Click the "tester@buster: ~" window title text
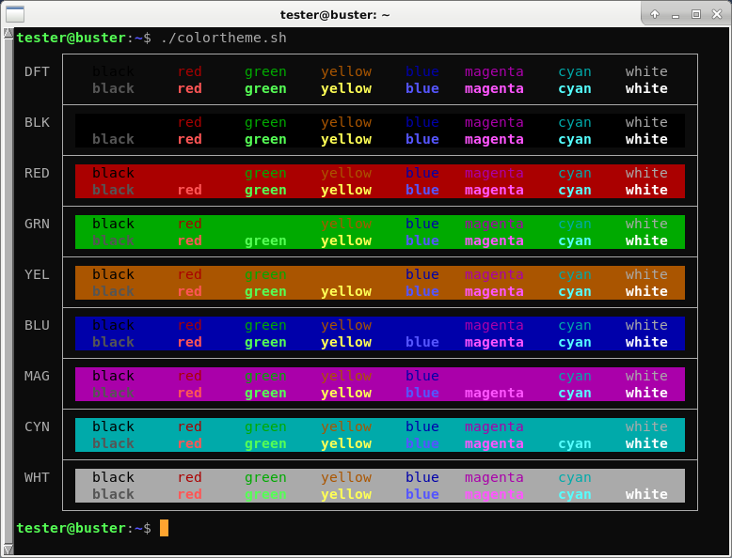 pyautogui.click(x=335, y=14)
